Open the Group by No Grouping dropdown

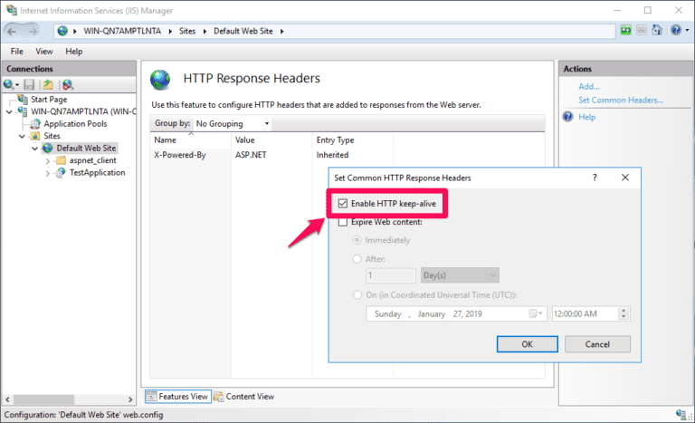[232, 123]
